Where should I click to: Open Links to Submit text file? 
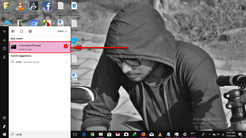click(61, 9)
